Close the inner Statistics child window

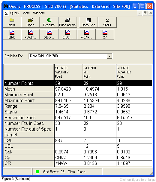click(150, 13)
